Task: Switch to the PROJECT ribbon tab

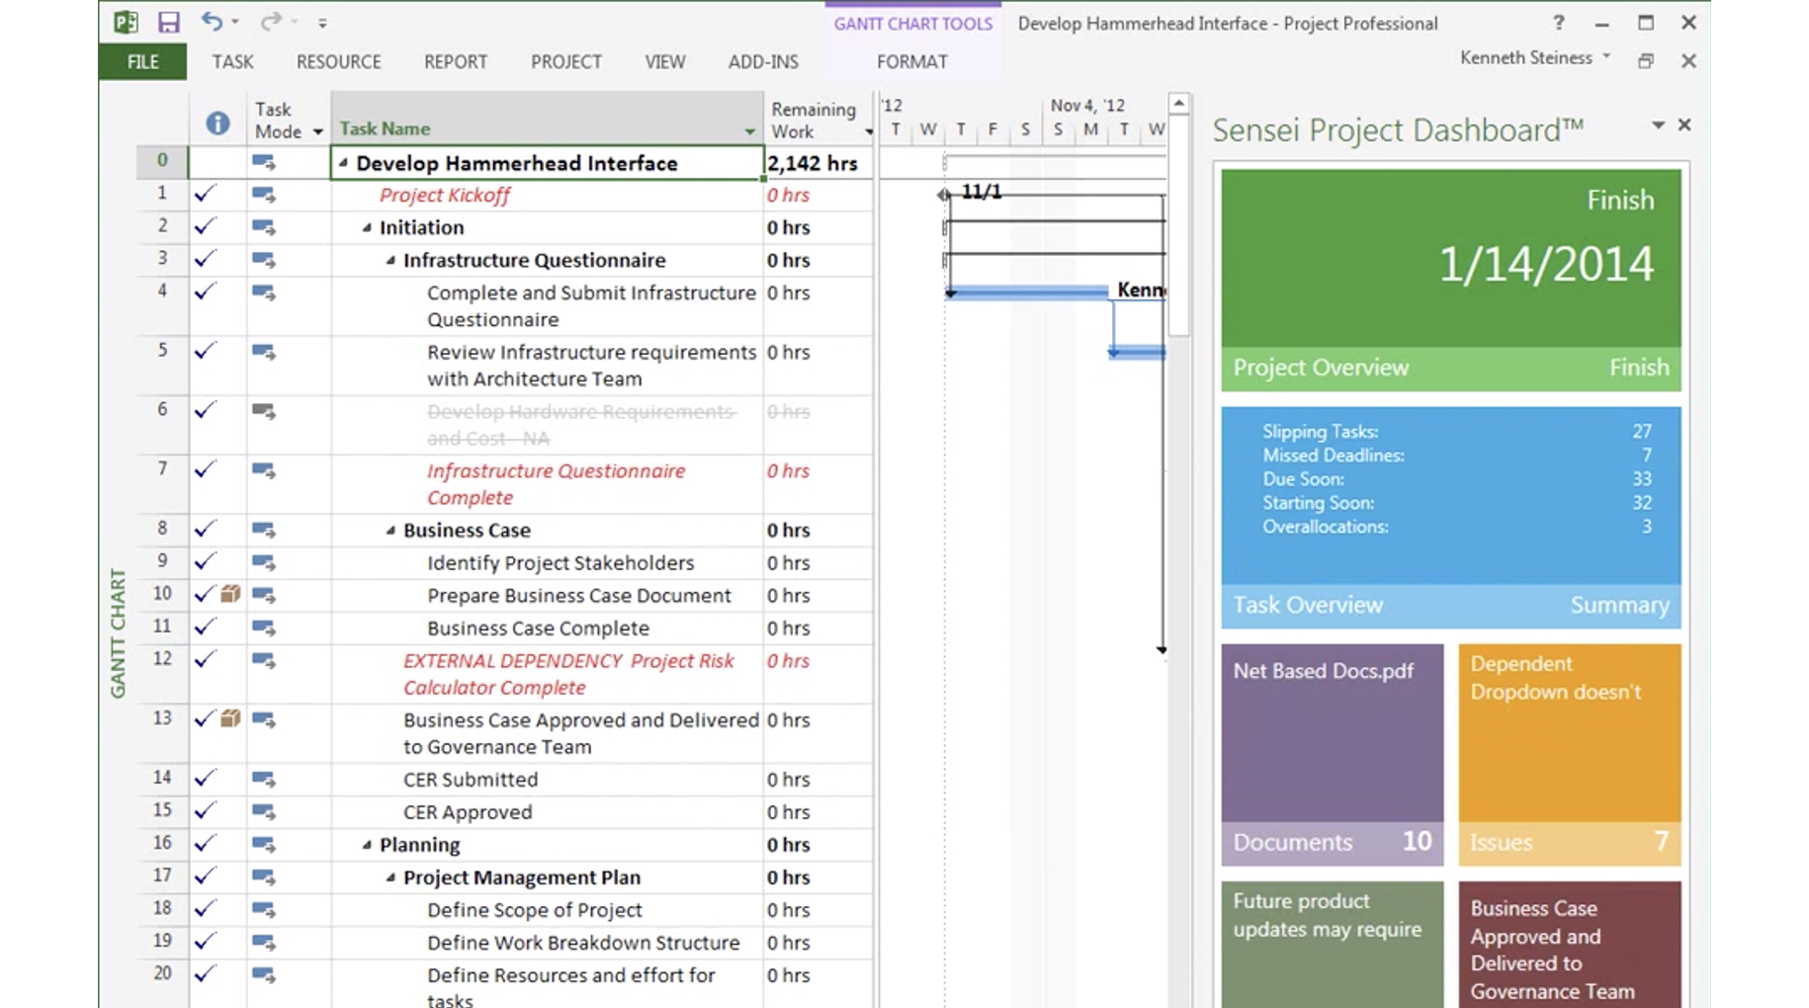Action: (565, 61)
